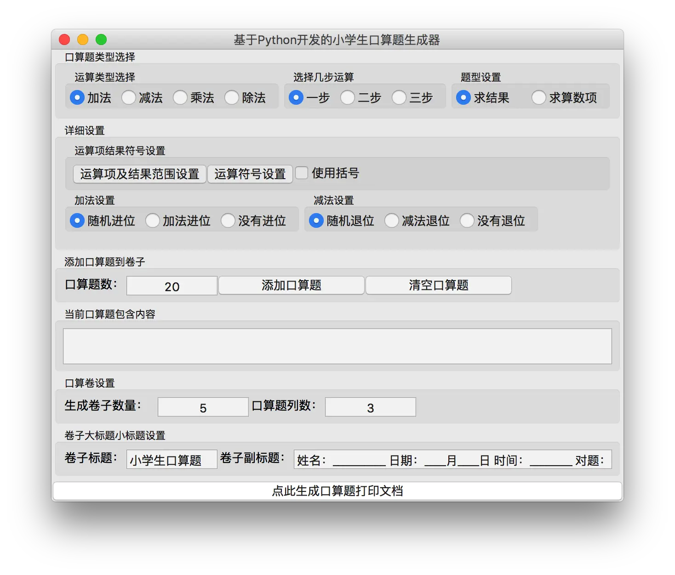Click the 当前口算题包含内容 text area
This screenshot has width=675, height=575.
click(x=337, y=346)
